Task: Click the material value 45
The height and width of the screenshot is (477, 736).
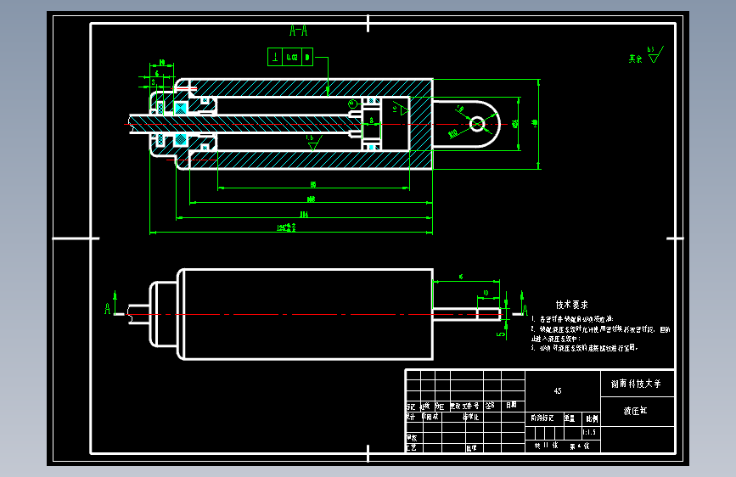Action: (558, 390)
